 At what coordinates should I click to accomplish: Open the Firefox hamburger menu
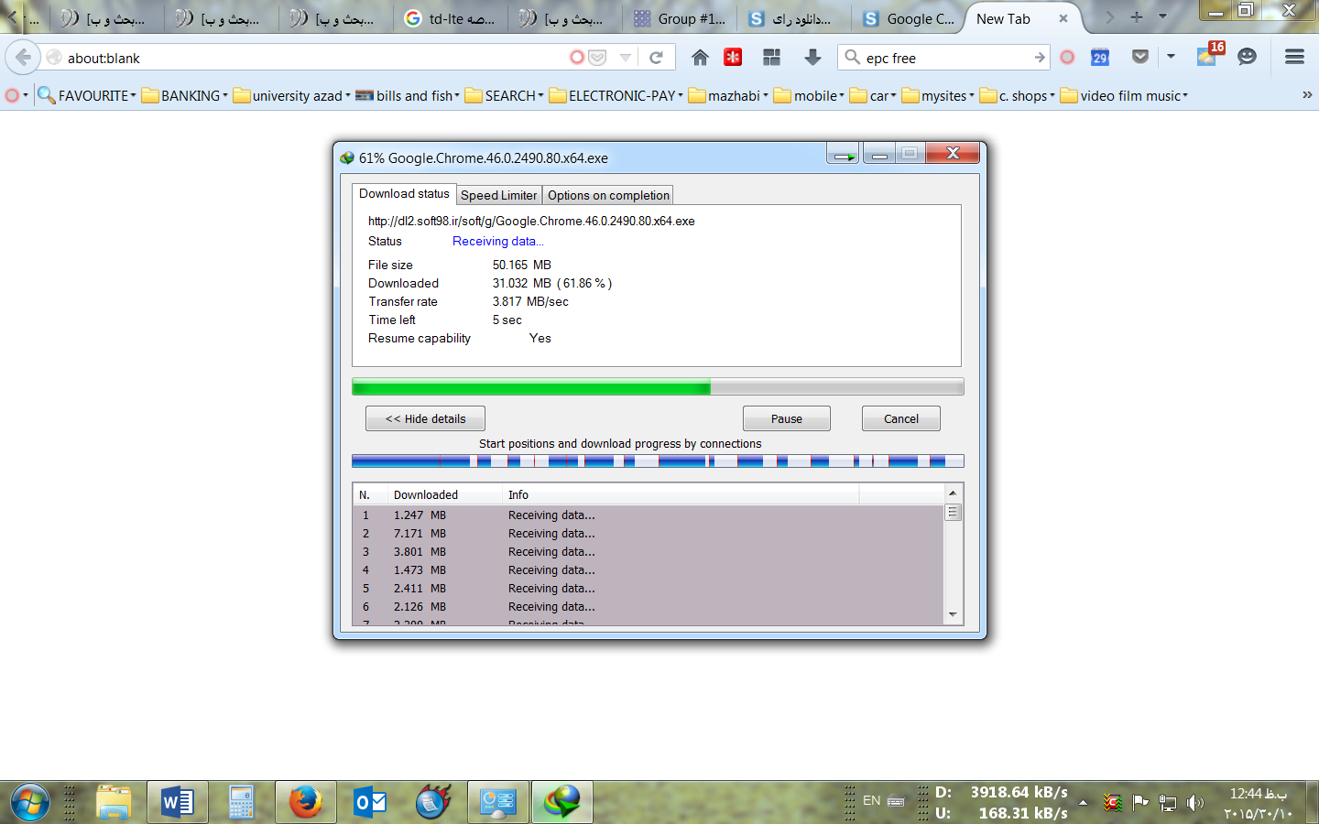(x=1294, y=57)
